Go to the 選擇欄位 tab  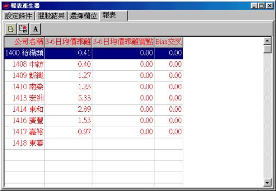[x=83, y=16]
